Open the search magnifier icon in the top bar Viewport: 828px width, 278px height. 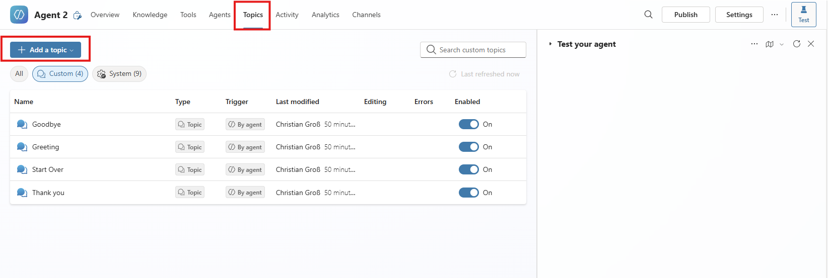coord(648,15)
